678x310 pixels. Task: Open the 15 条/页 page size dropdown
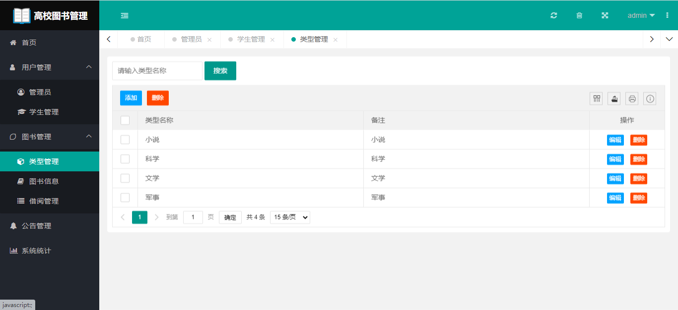tap(290, 217)
